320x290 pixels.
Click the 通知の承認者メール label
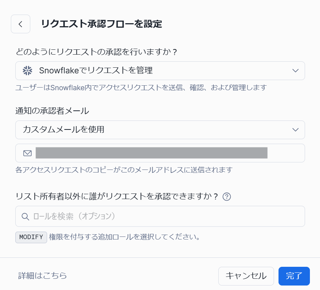(52, 110)
